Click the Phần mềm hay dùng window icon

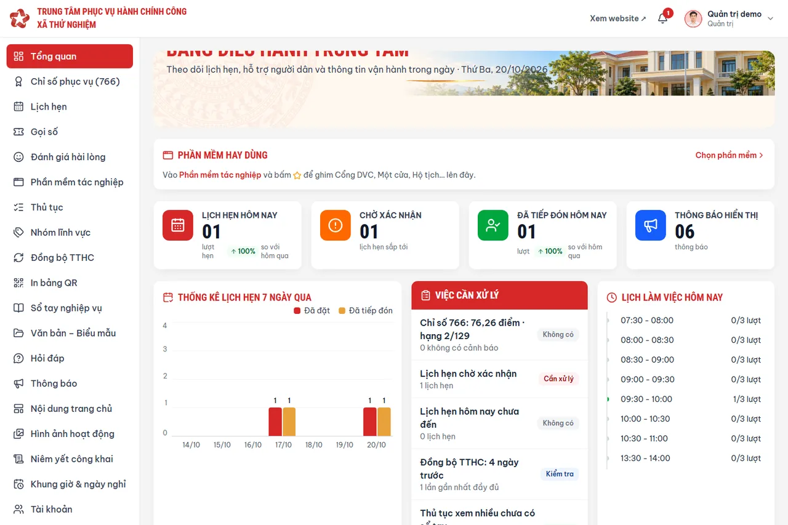click(167, 155)
